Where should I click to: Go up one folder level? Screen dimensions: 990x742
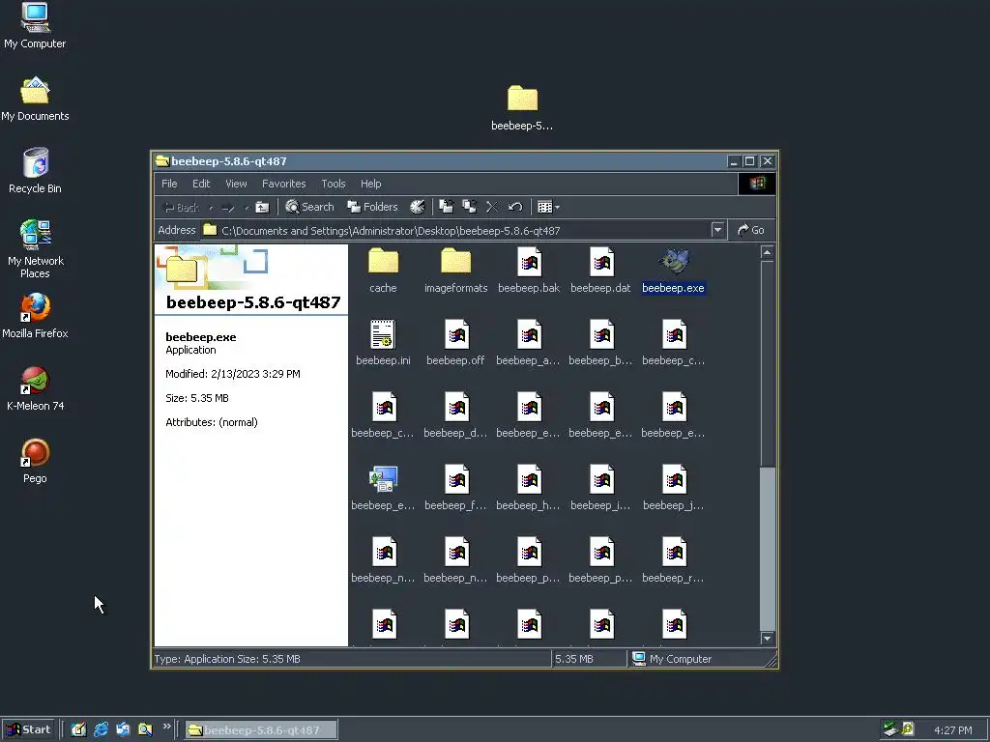point(262,207)
